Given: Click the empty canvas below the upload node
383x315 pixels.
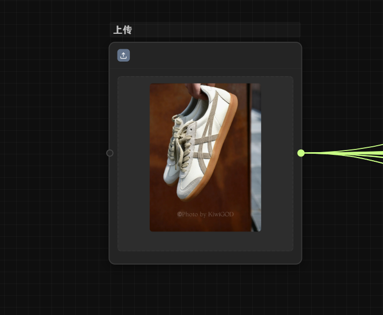Looking at the screenshot, I should pos(205,289).
